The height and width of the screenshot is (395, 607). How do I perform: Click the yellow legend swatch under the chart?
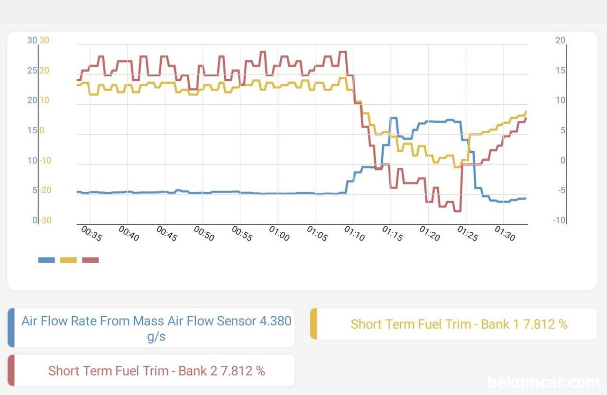[68, 260]
